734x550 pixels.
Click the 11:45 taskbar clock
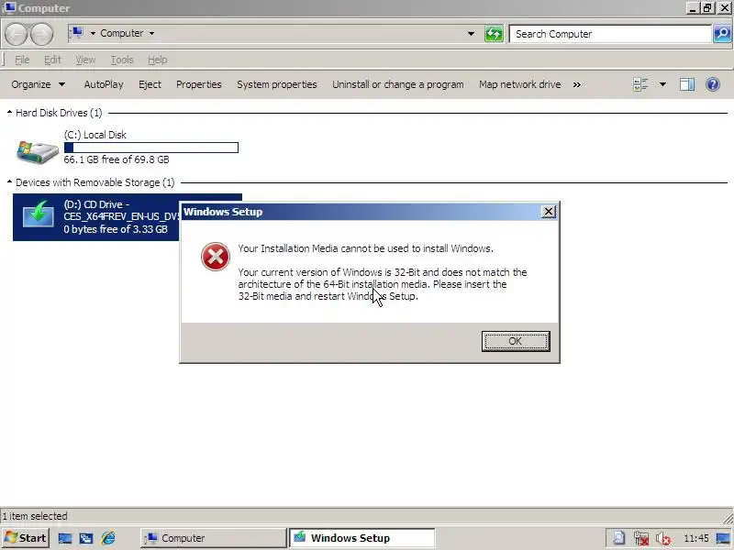point(696,538)
